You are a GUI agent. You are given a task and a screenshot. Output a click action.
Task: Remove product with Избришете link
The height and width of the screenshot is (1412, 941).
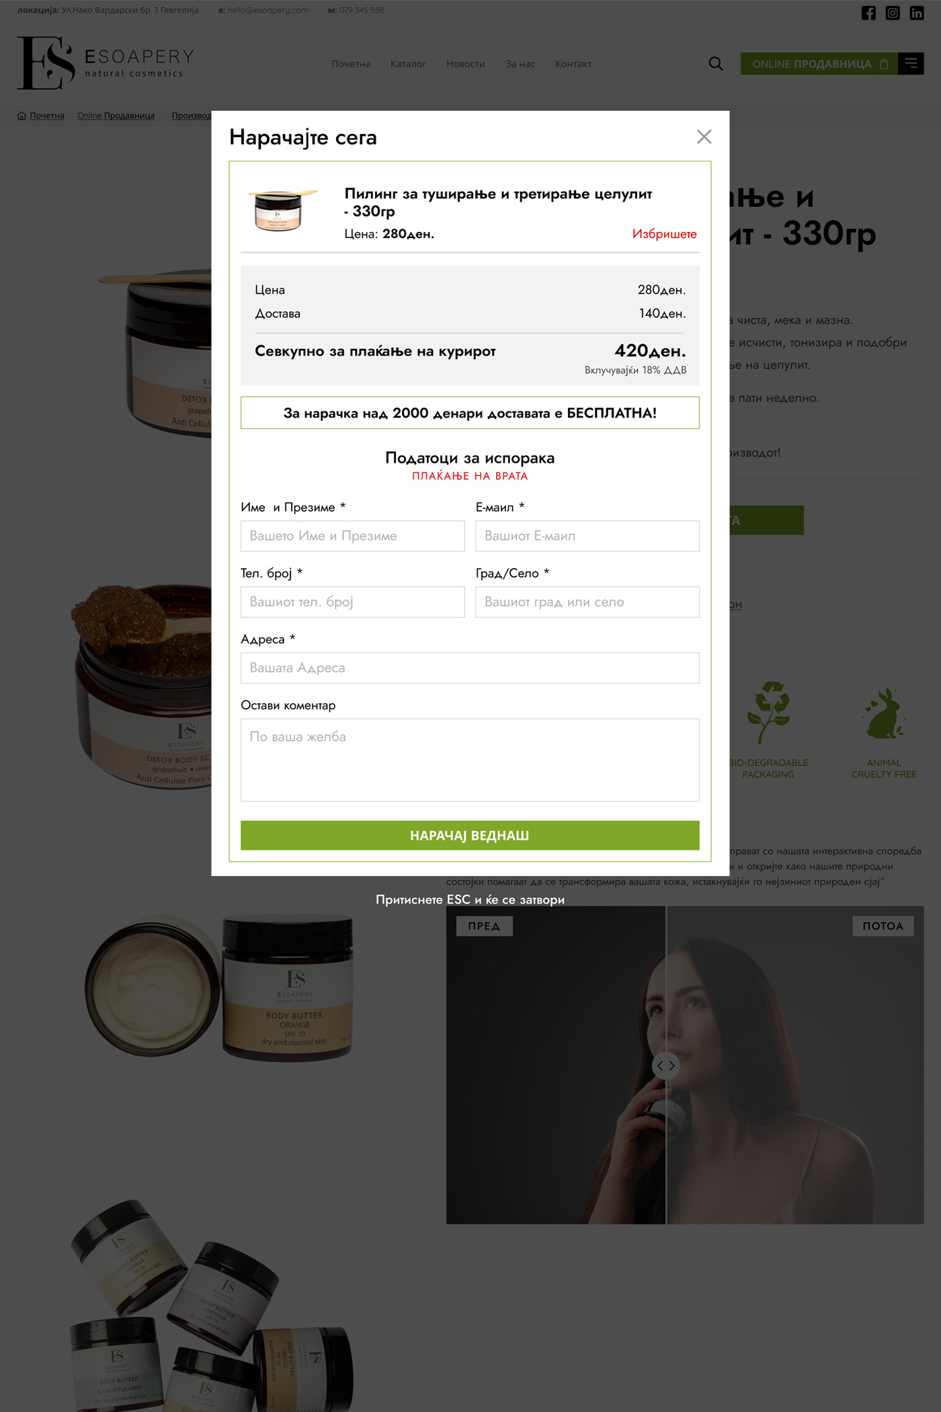click(664, 234)
